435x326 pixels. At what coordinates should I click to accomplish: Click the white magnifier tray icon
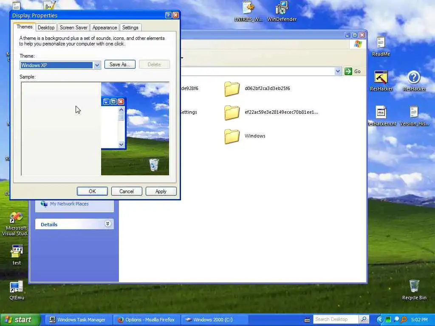click(396, 320)
